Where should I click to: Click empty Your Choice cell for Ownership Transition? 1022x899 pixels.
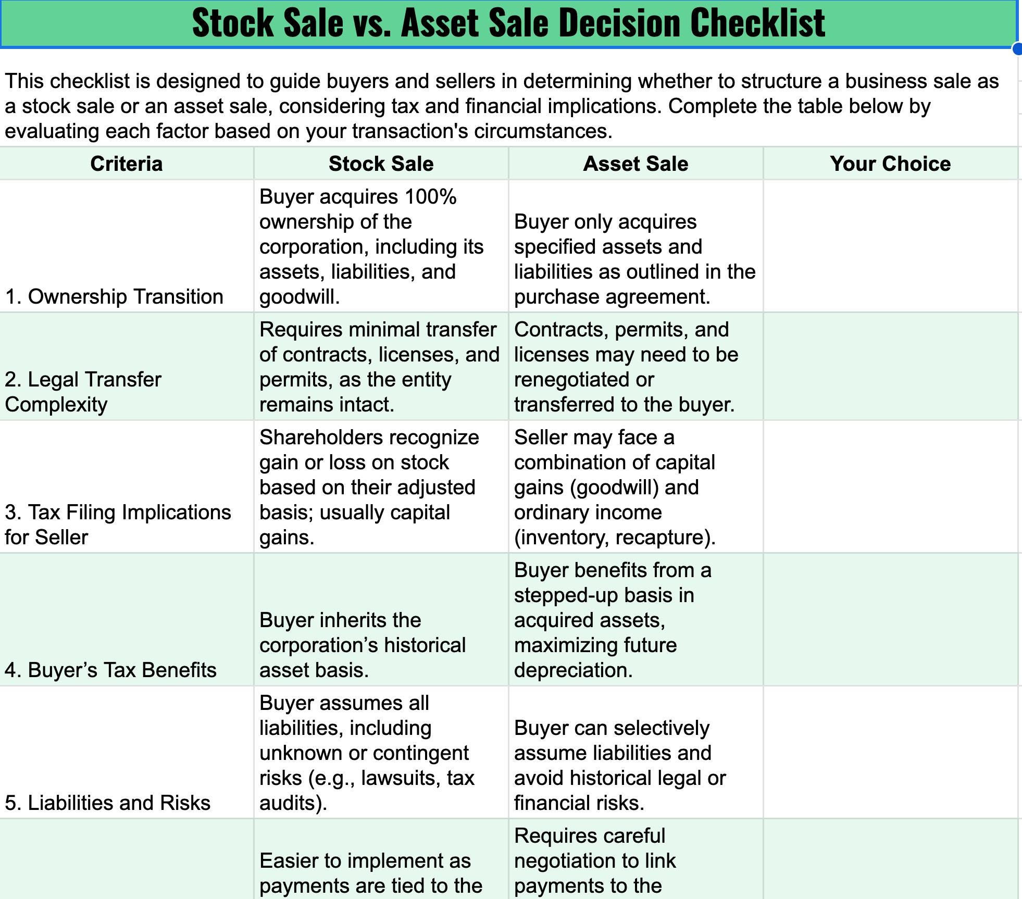pyautogui.click(x=890, y=246)
